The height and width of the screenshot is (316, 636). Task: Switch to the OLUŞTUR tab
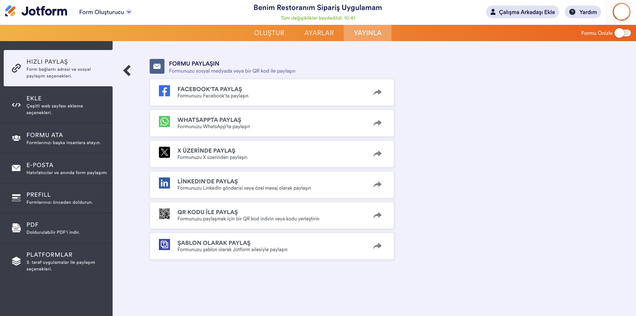[x=269, y=33]
